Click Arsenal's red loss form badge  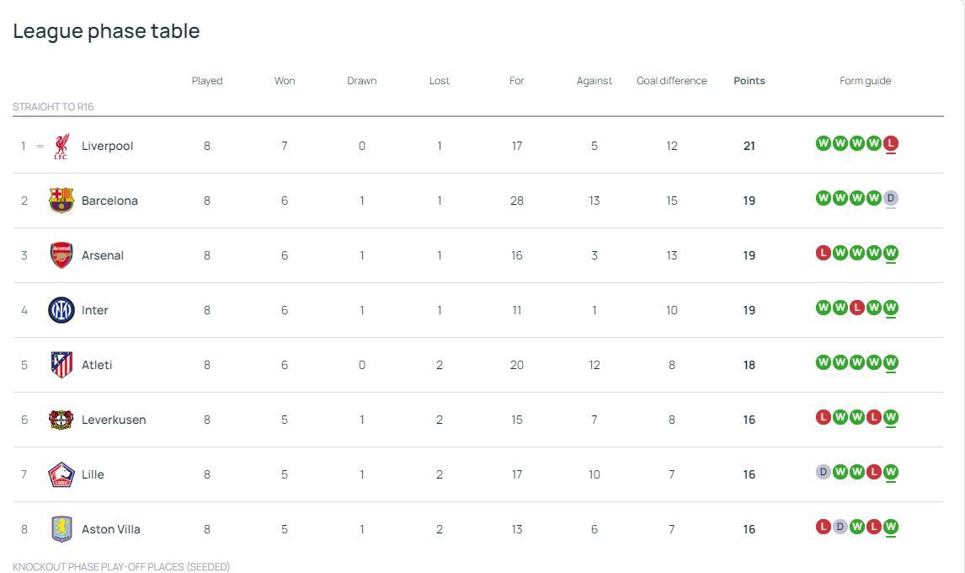pyautogui.click(x=824, y=253)
